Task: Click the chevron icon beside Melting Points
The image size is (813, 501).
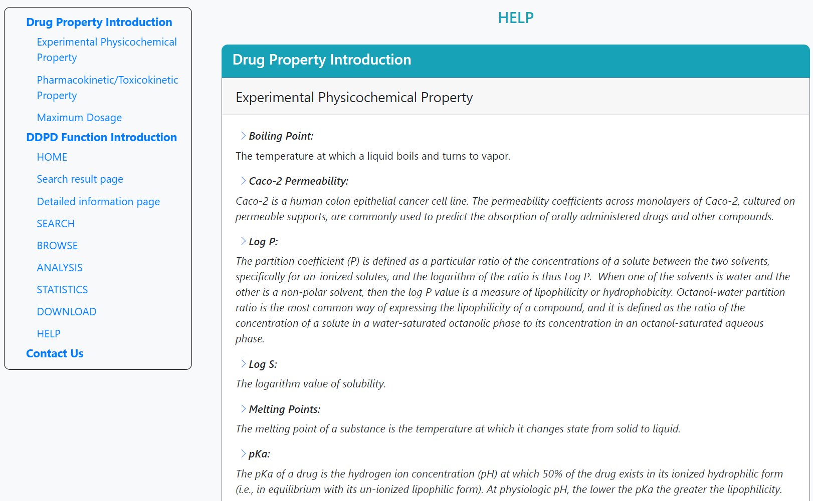Action: coord(243,409)
